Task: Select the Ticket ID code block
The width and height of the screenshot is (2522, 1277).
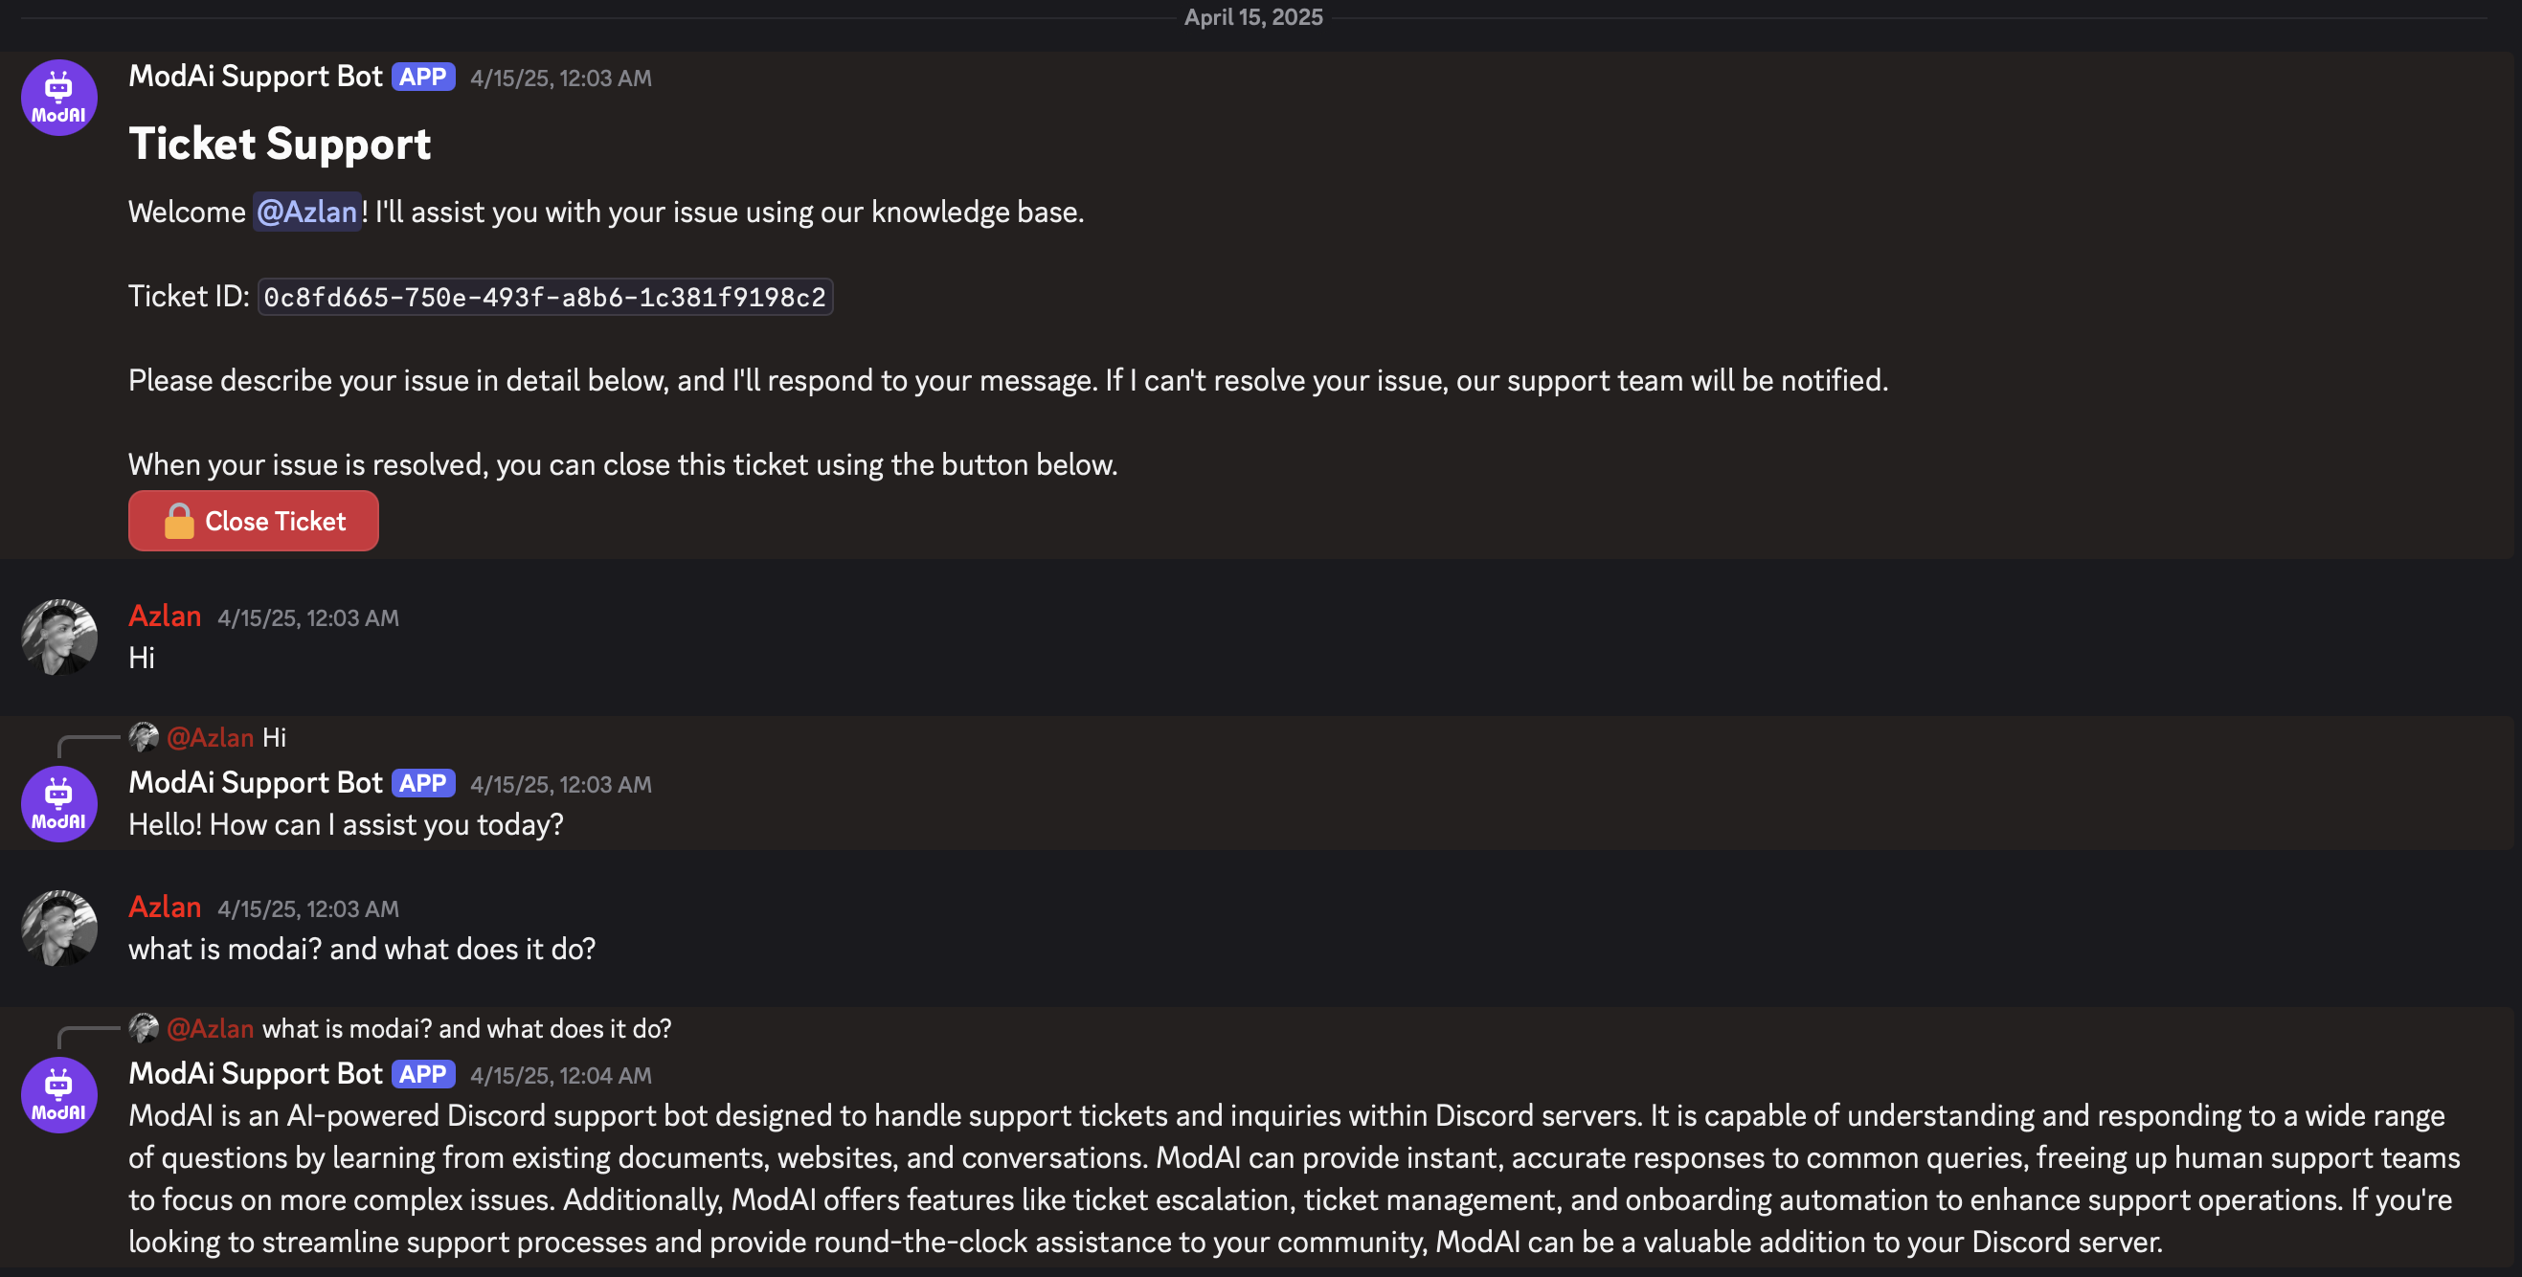Action: click(545, 298)
